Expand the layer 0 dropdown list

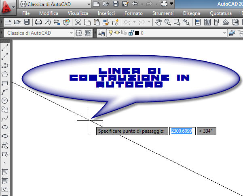coord(224,33)
